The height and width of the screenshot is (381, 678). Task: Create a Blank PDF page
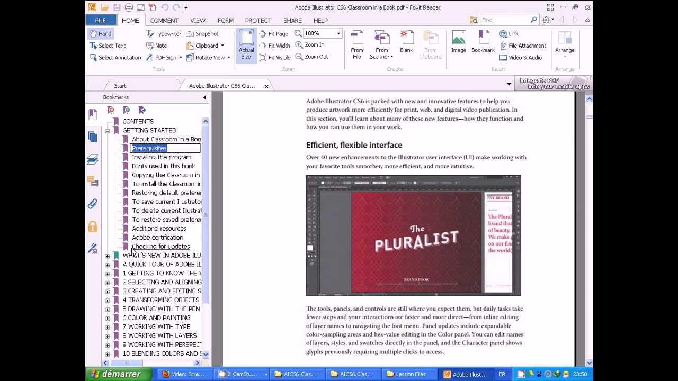[x=406, y=42]
